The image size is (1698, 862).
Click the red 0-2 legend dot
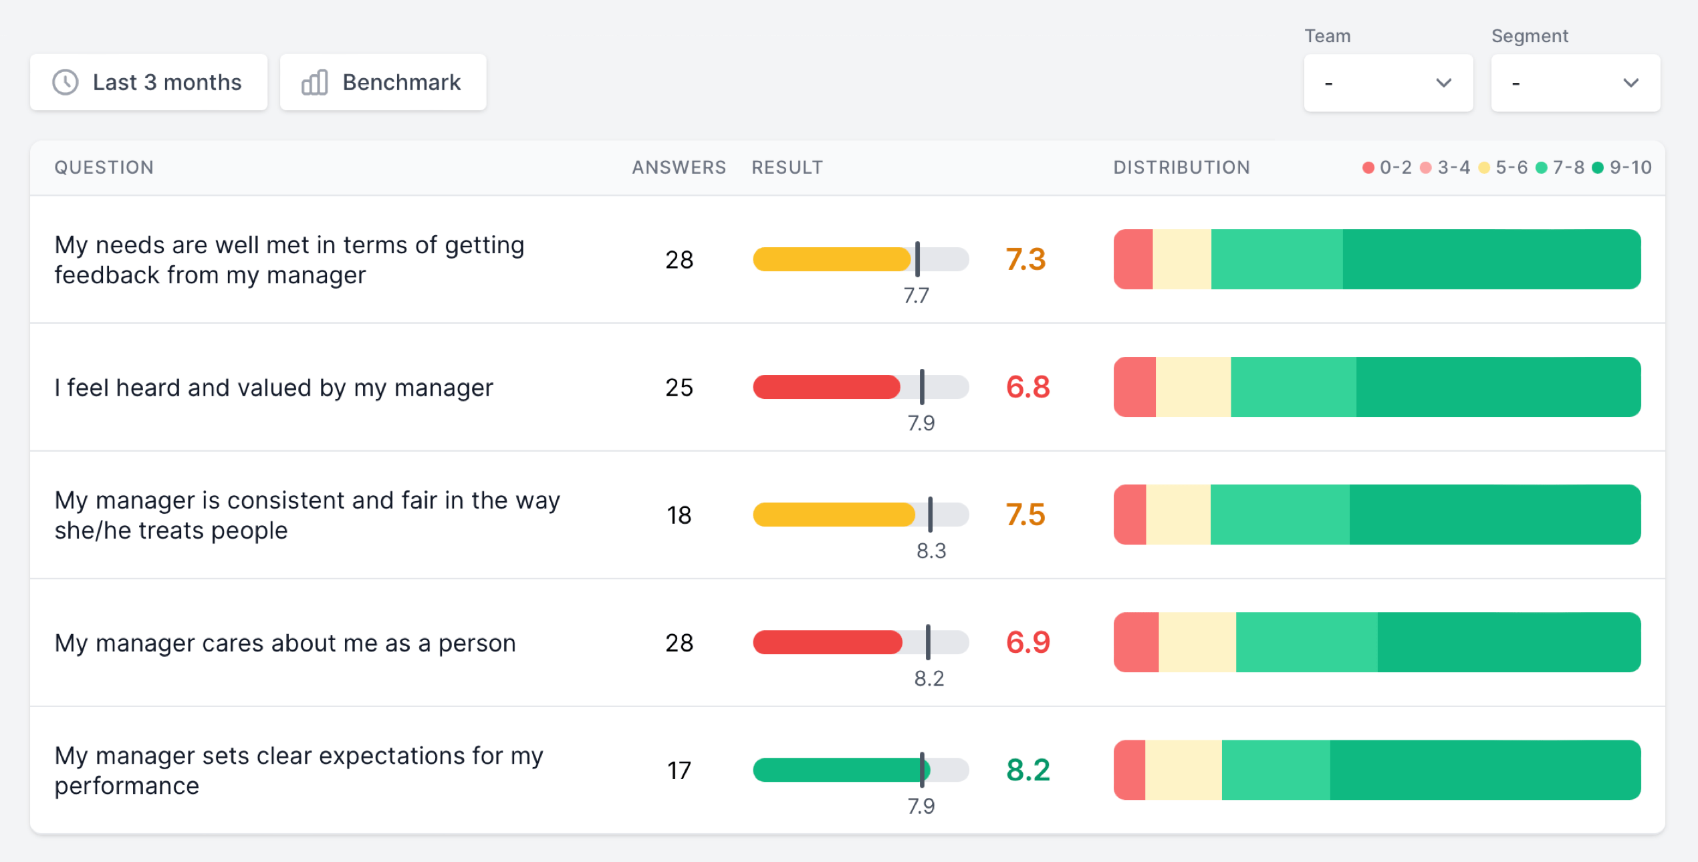point(1368,168)
